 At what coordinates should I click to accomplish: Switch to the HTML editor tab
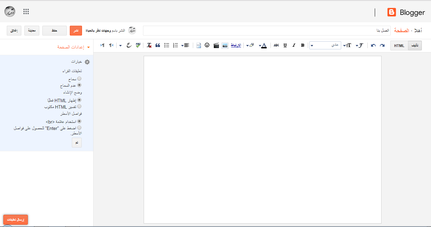pyautogui.click(x=399, y=46)
